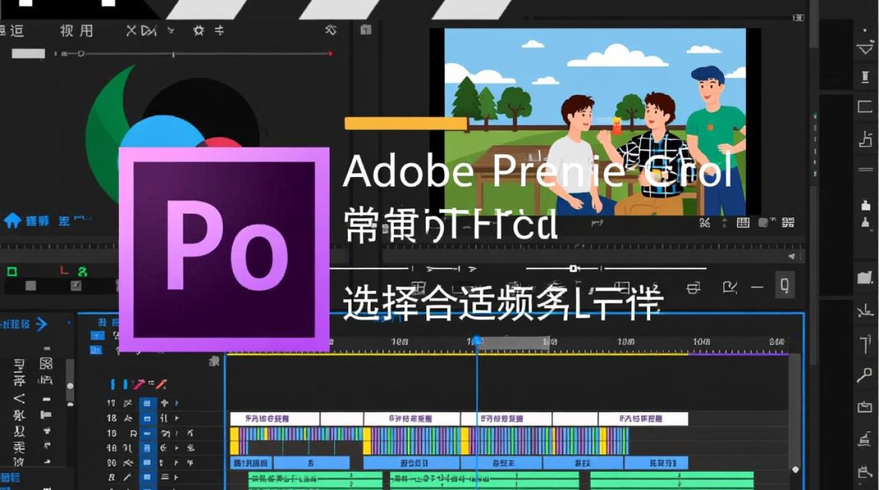Click the scissors icon under the preview monitor

pos(704,223)
